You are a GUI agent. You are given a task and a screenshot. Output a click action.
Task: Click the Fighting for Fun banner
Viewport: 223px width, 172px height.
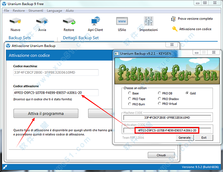167,71
